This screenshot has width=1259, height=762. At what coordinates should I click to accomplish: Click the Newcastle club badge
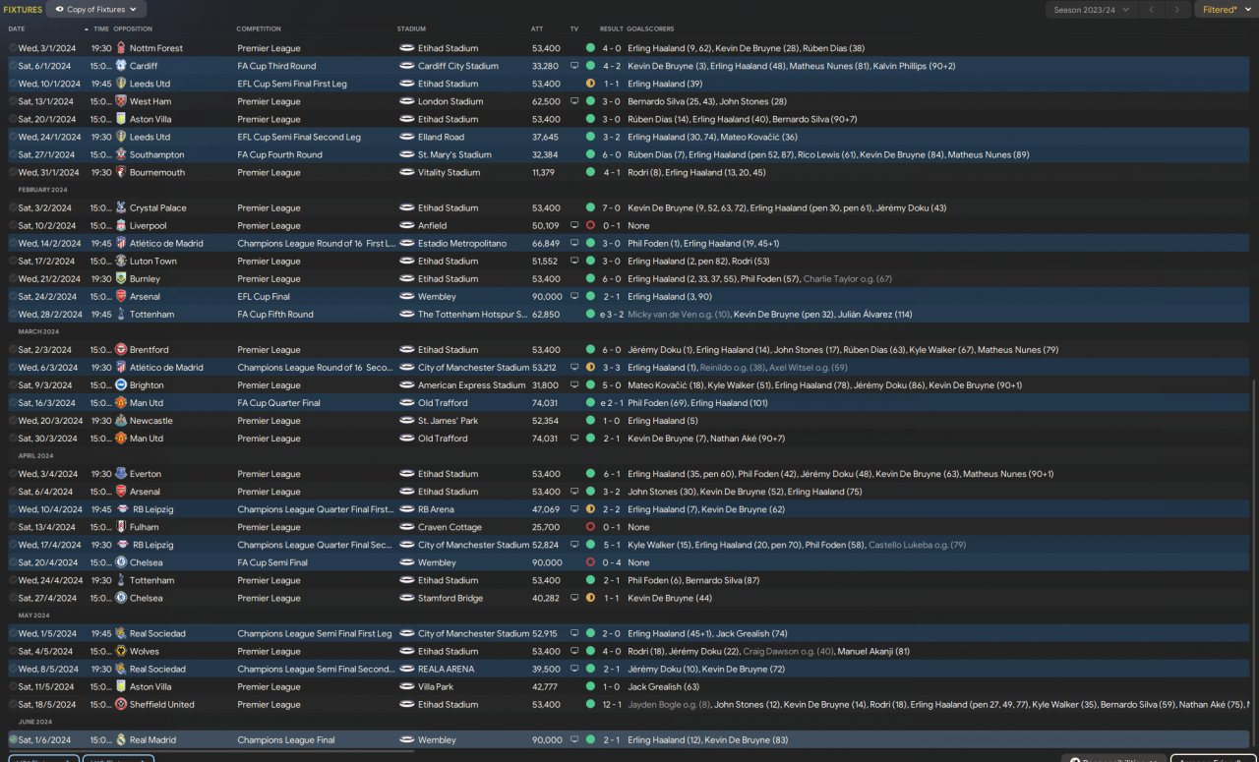tap(121, 420)
